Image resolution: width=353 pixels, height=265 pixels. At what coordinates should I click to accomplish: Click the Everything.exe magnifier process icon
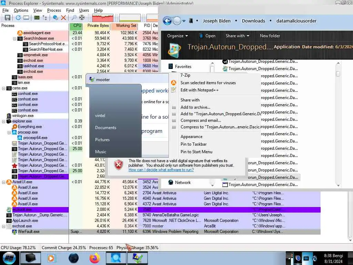point(14,127)
